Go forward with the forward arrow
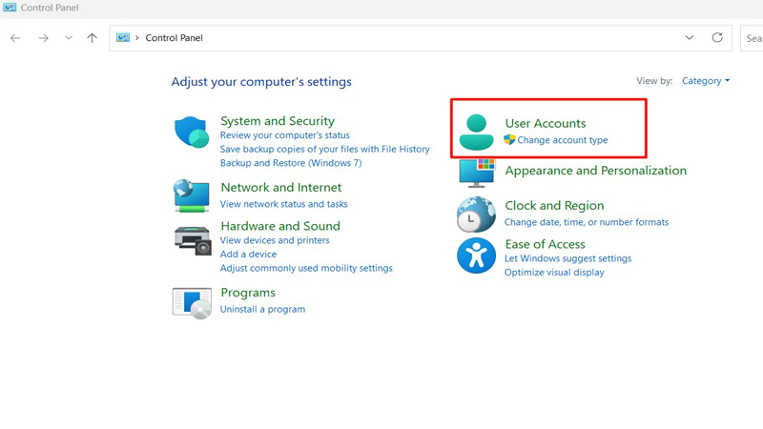This screenshot has width=763, height=429. (x=43, y=38)
